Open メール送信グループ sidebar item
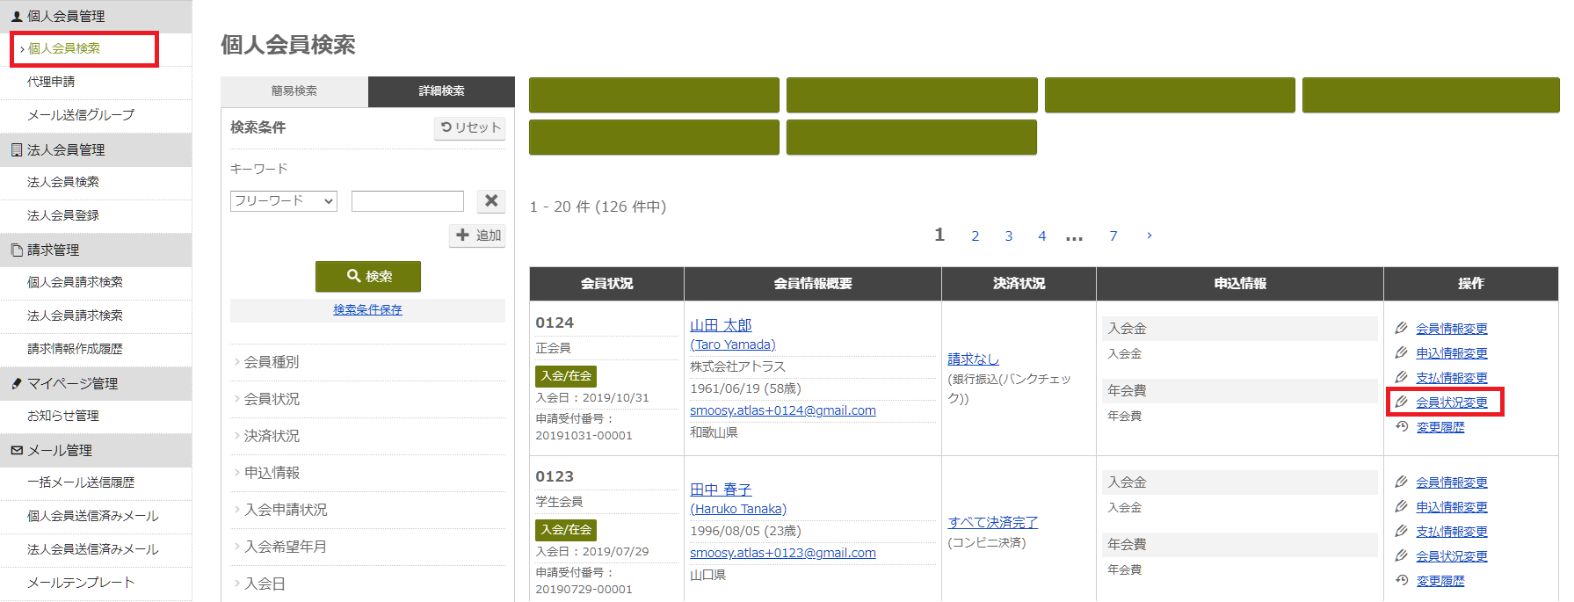The width and height of the screenshot is (1574, 602). (81, 115)
